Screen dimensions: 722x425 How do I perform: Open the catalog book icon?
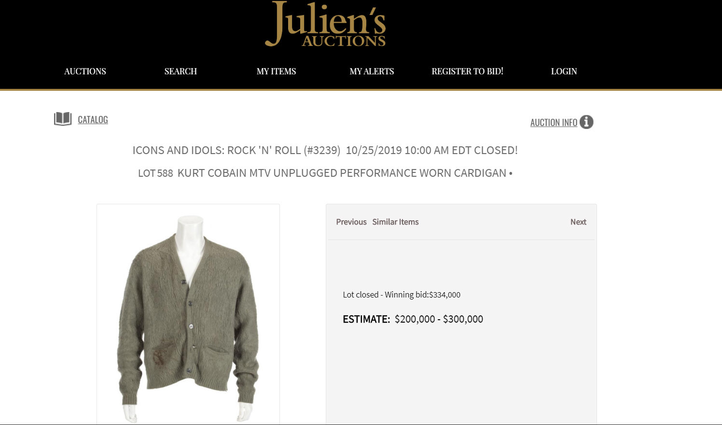point(63,119)
